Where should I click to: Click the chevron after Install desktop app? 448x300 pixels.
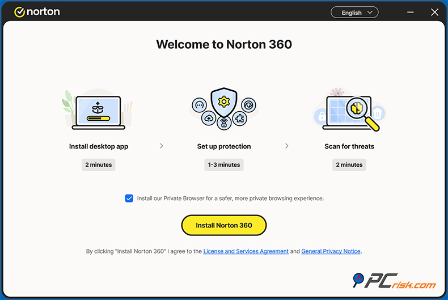tap(162, 146)
